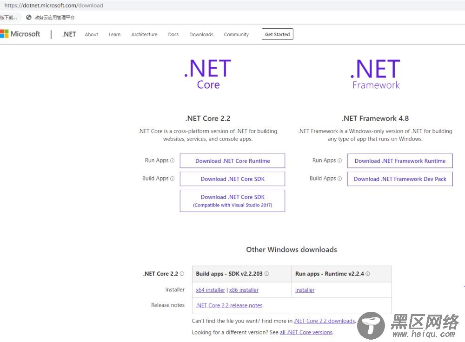Screen dimensions: 465x342
Task: Click 'Run apps - Runtime v2.2.4' header text
Action: tap(330, 274)
